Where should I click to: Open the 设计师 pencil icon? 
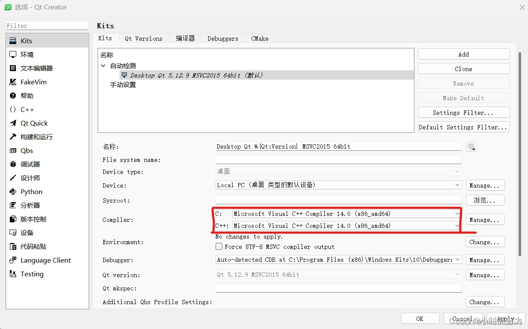click(x=13, y=178)
